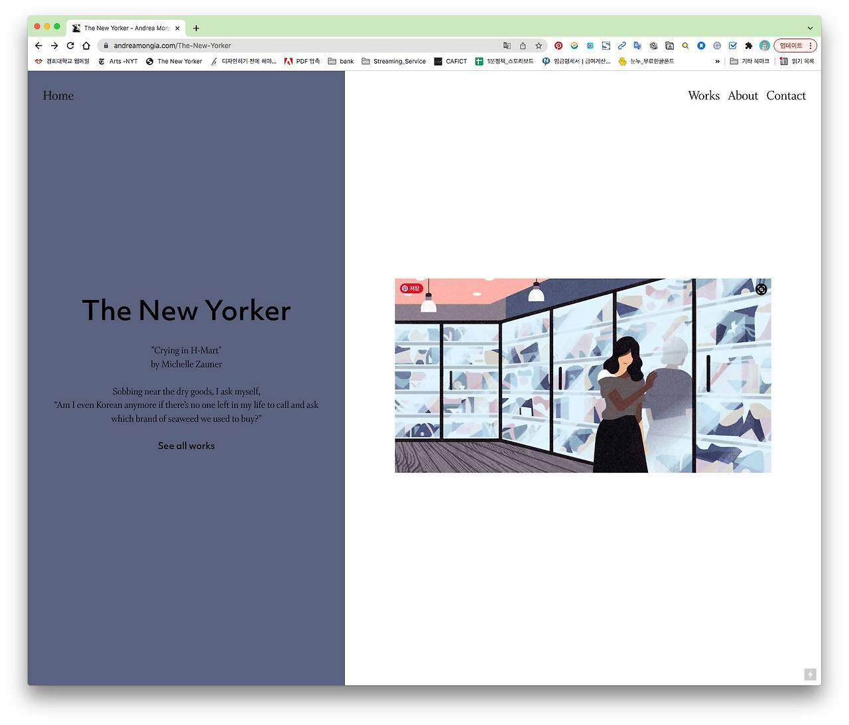Open a new browser tab
Viewport: 849px width, 725px height.
pyautogui.click(x=196, y=28)
